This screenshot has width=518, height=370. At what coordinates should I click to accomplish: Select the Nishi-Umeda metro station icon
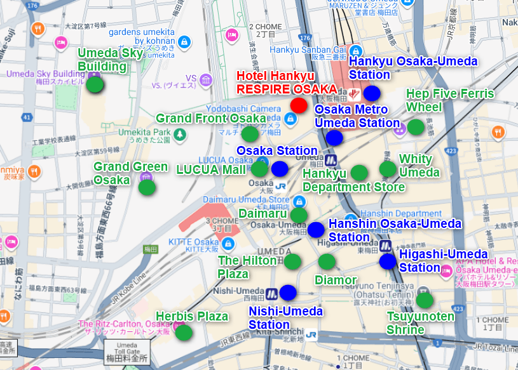271,293
